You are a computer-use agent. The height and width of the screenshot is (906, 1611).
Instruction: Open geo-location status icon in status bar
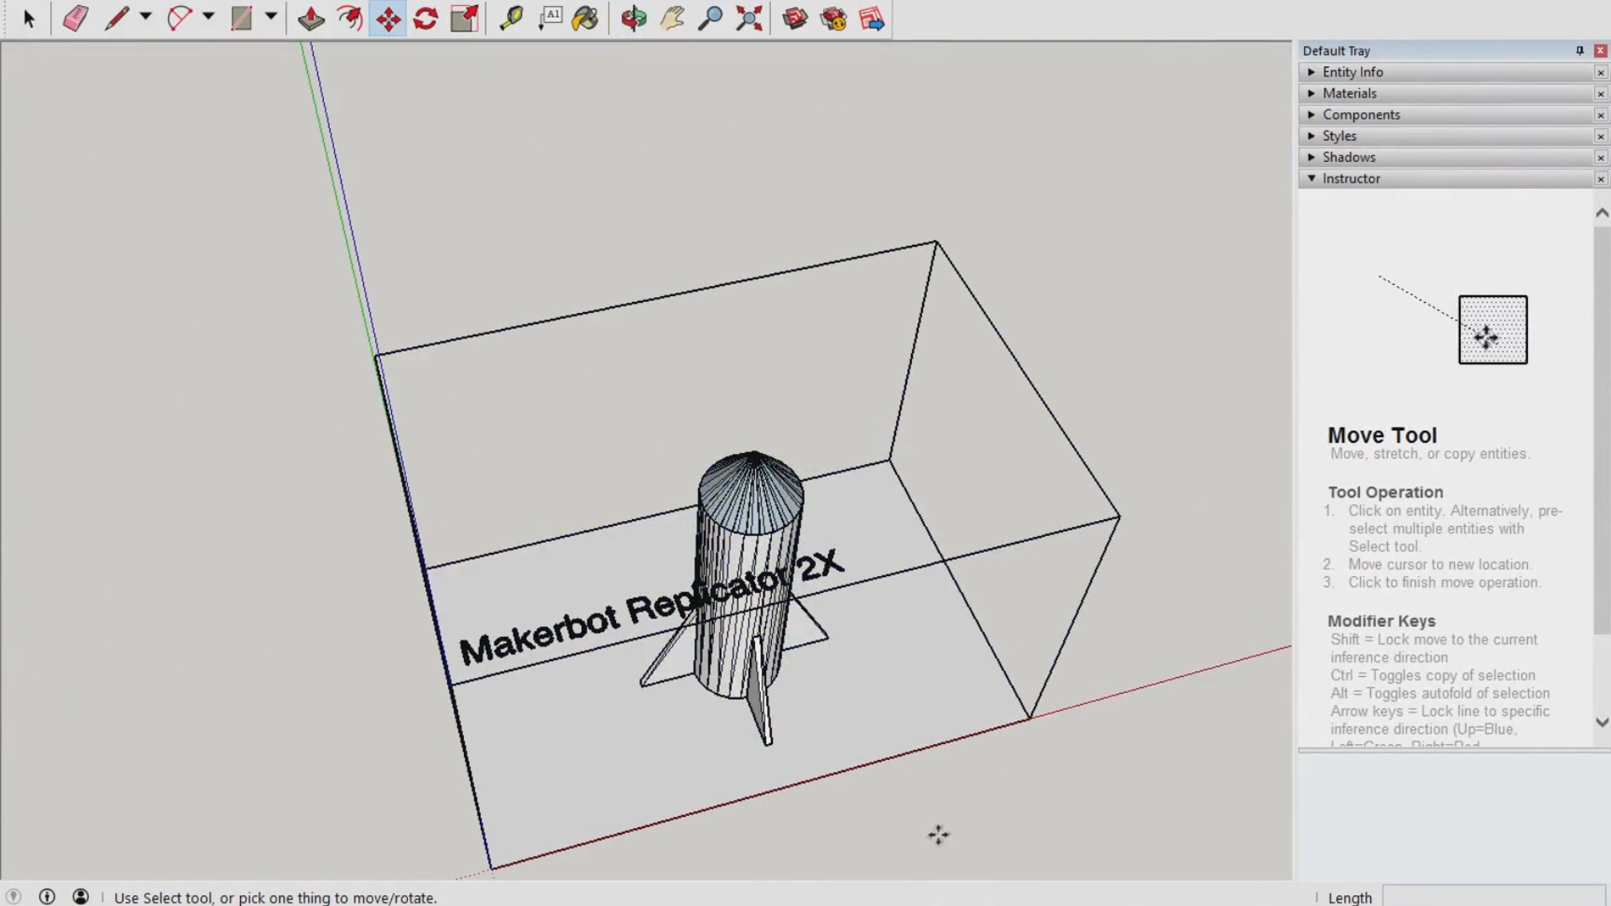(13, 897)
